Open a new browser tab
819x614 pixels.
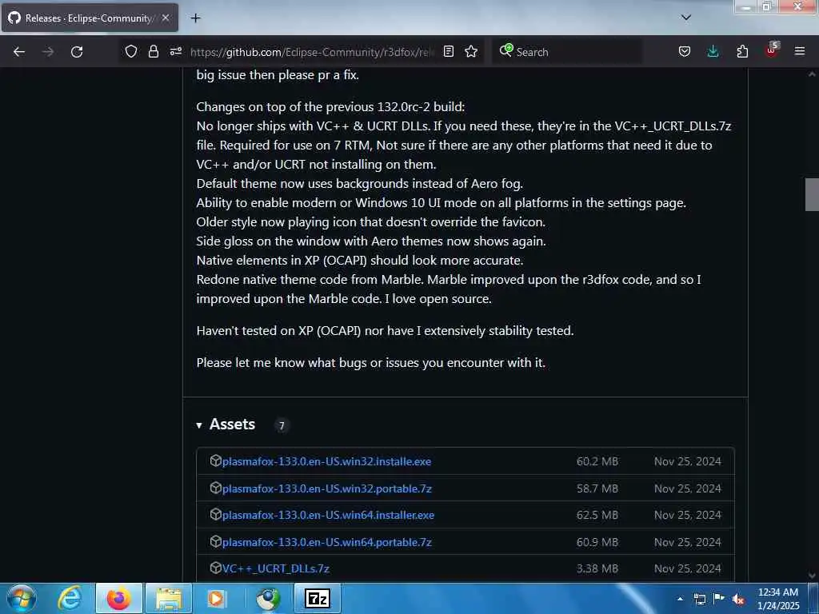195,18
